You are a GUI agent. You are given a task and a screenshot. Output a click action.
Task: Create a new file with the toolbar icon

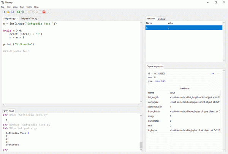point(4,12)
